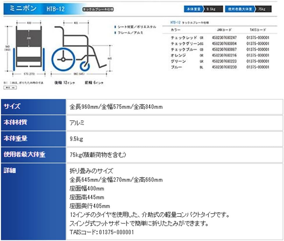Click the スイング式フットサポート sentence
This screenshot has height=241, width=284.
[x=139, y=224]
